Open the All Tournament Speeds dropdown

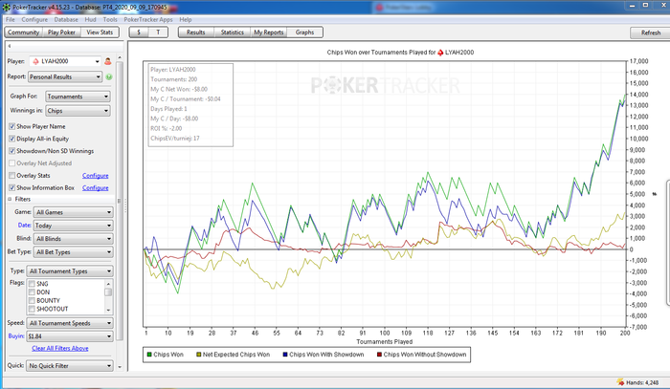coord(70,323)
